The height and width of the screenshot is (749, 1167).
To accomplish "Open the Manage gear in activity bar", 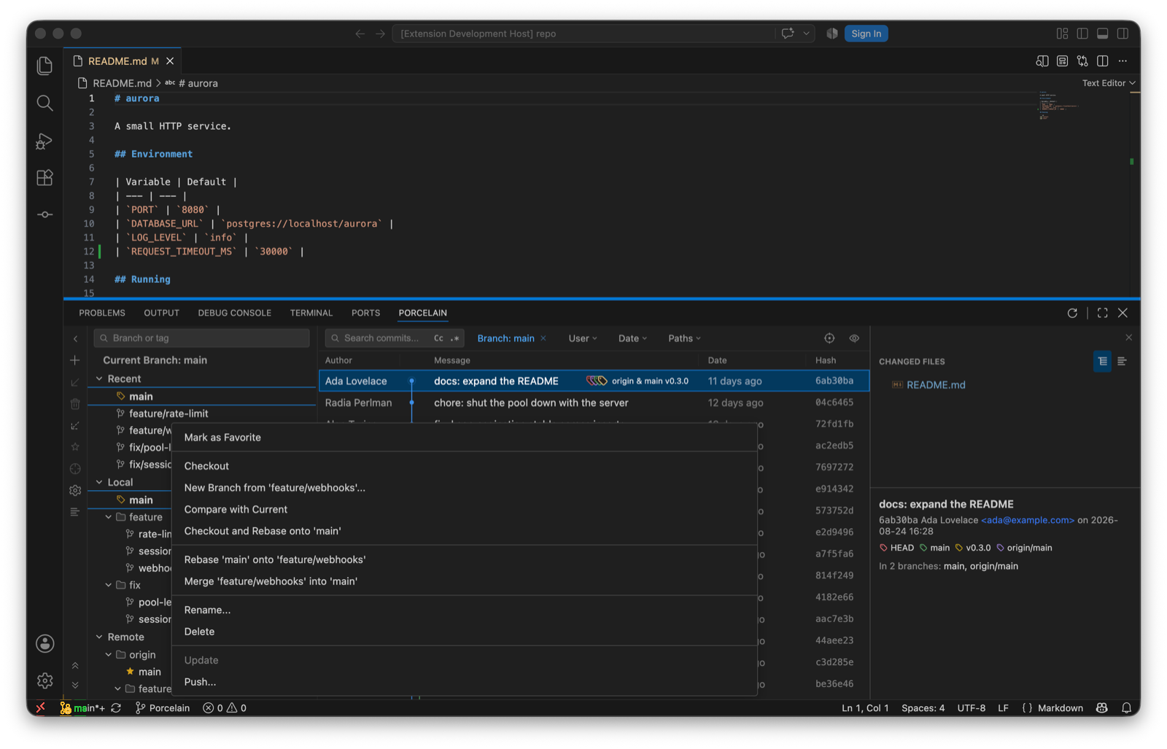I will pyautogui.click(x=44, y=680).
